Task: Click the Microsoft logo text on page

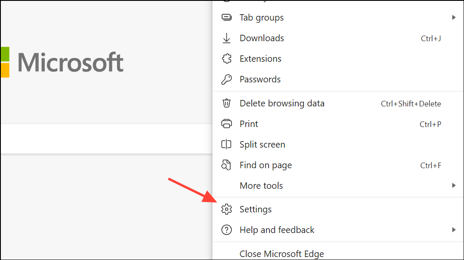Action: pos(71,62)
